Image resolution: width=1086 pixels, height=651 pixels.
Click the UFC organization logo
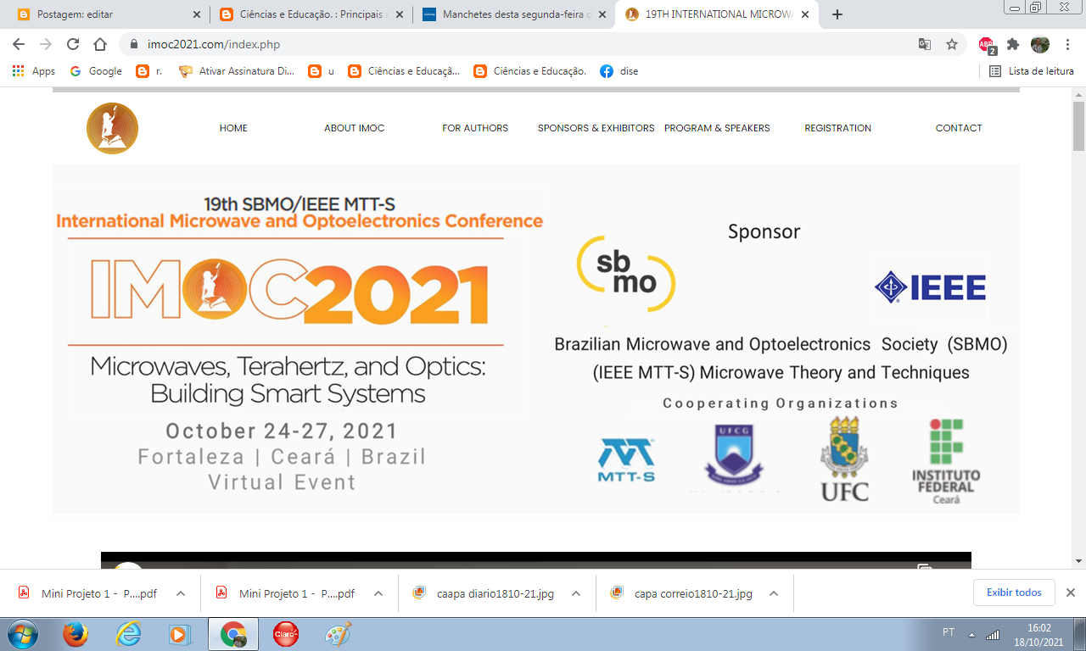(844, 458)
